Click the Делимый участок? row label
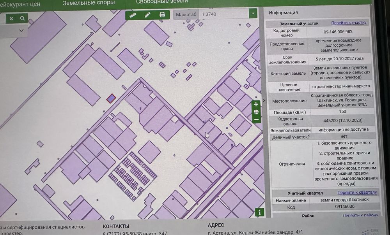Viewport: 390px width, 235px height. pyautogui.click(x=291, y=137)
